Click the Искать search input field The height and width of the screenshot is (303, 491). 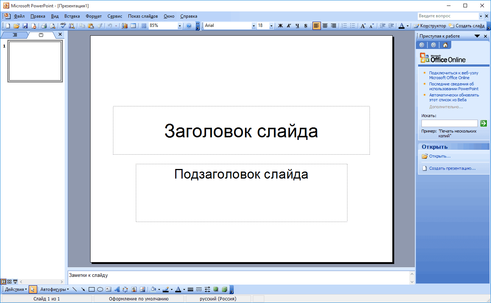point(449,123)
